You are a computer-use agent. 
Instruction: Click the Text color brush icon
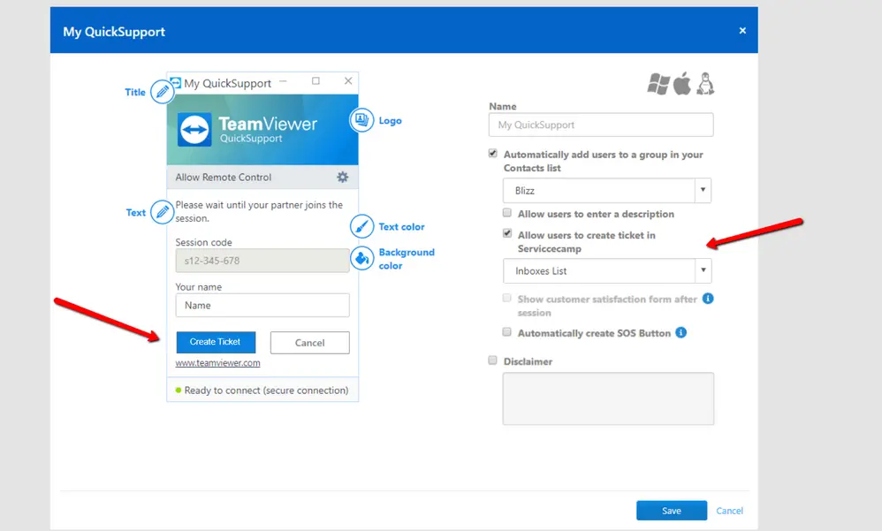tap(361, 226)
